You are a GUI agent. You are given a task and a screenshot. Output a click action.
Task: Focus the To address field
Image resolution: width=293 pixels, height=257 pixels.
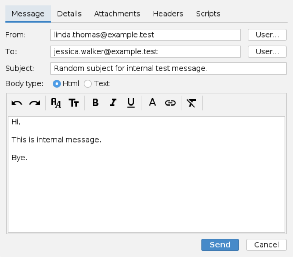click(145, 52)
